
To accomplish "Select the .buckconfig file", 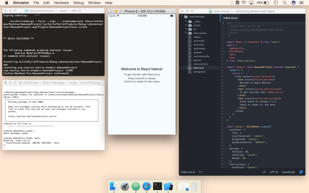I will tap(199, 41).
